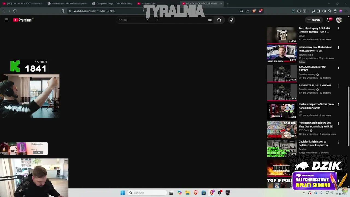Image resolution: width=350 pixels, height=197 pixels.
Task: Open Microsoft Store from the taskbar
Action: [x=203, y=193]
